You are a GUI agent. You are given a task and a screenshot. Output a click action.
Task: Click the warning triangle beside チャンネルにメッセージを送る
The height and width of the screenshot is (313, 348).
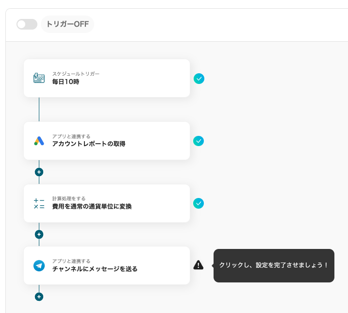[199, 265]
